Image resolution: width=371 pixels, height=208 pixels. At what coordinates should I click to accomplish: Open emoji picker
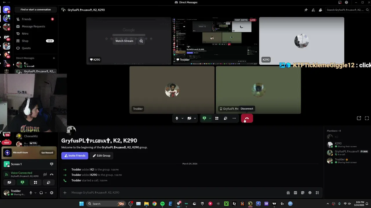tap(310, 193)
